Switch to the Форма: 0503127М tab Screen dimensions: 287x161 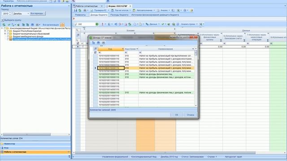point(117,6)
